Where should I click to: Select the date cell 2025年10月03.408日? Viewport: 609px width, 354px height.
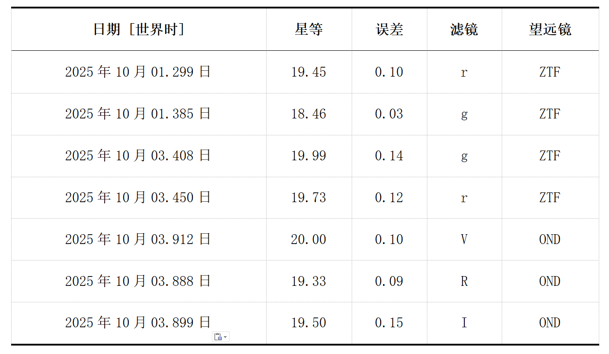[138, 156]
